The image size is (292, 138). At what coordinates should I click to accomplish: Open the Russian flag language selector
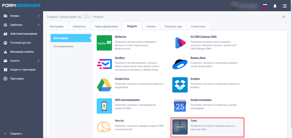[265, 6]
